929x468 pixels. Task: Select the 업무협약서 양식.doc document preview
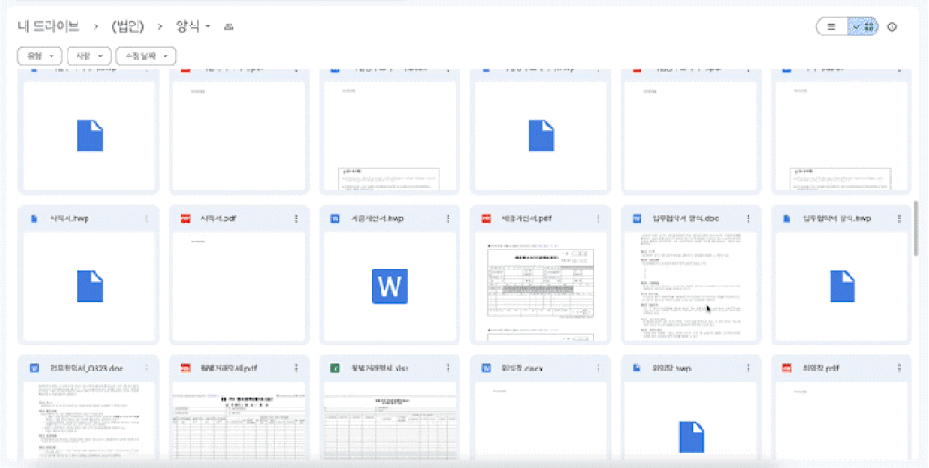coord(691,287)
